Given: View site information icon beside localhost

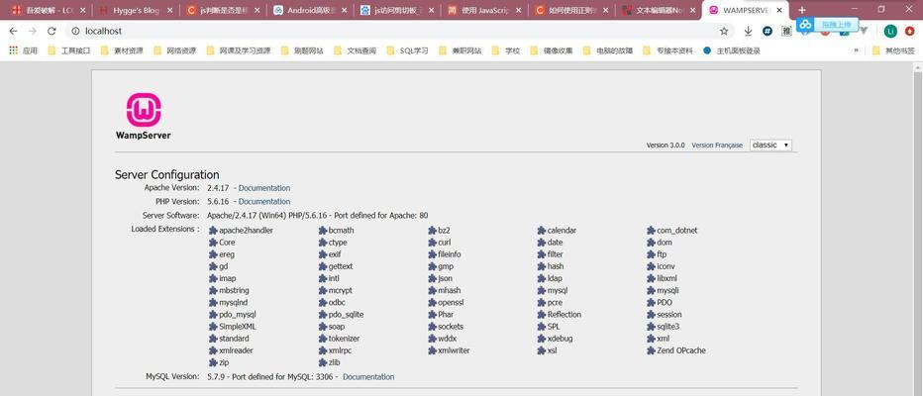Looking at the screenshot, I should (75, 32).
